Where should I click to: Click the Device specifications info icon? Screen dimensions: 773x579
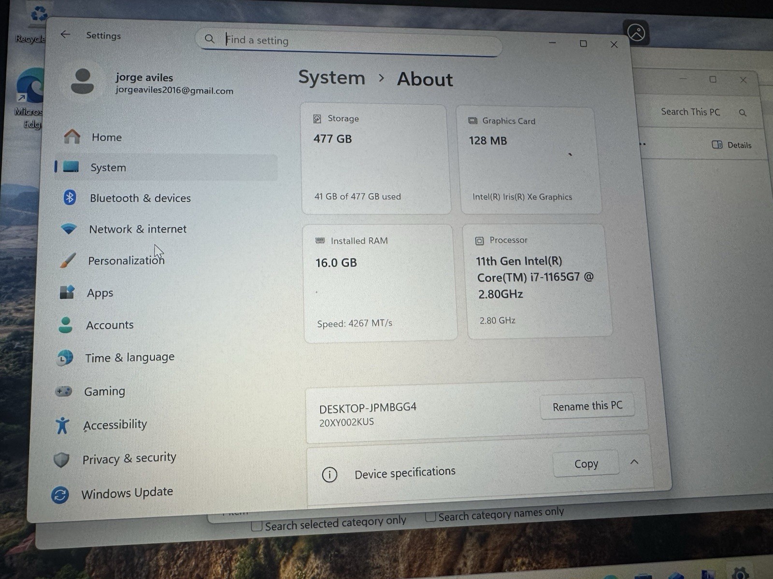tap(329, 475)
